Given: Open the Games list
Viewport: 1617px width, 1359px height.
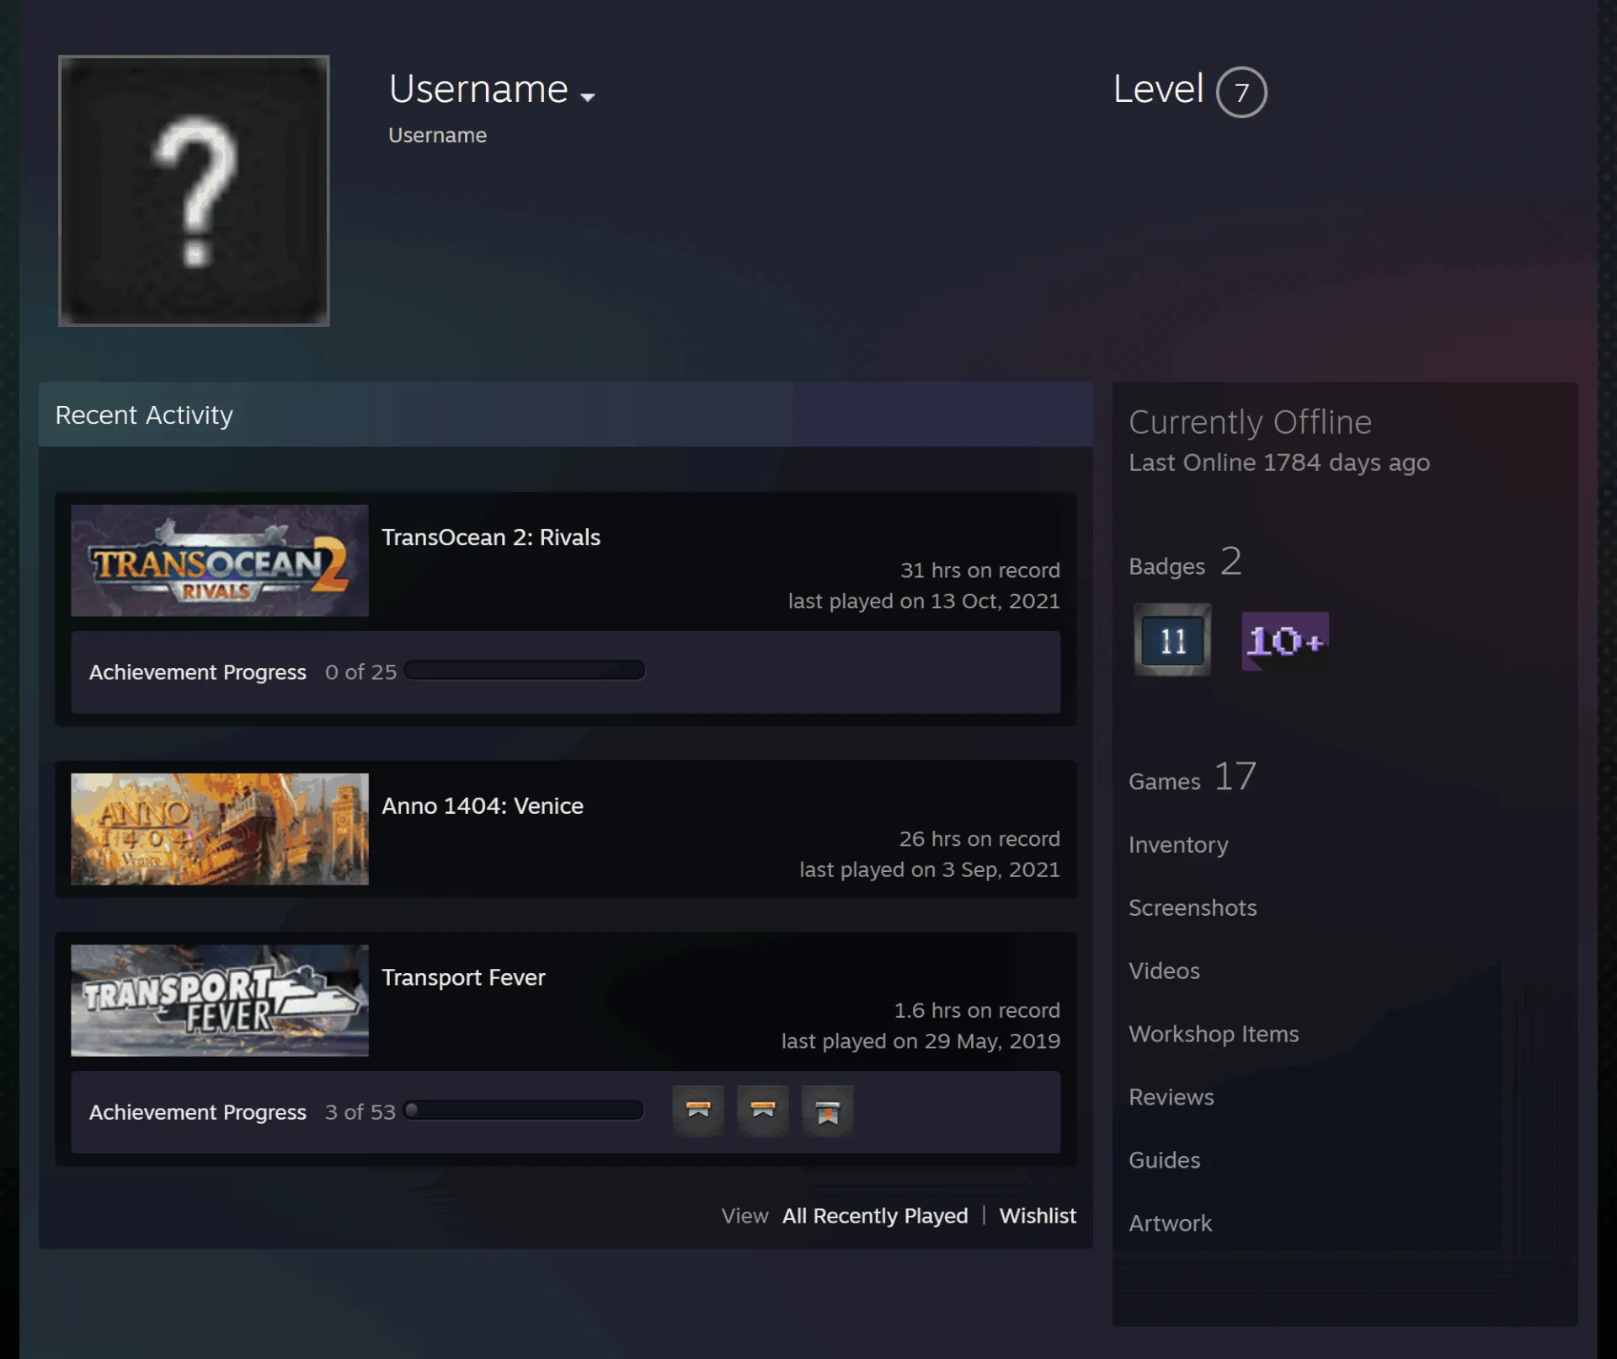Looking at the screenshot, I should [1193, 777].
